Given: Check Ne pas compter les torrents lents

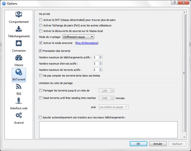Looking at the screenshot, I should [x=41, y=76].
